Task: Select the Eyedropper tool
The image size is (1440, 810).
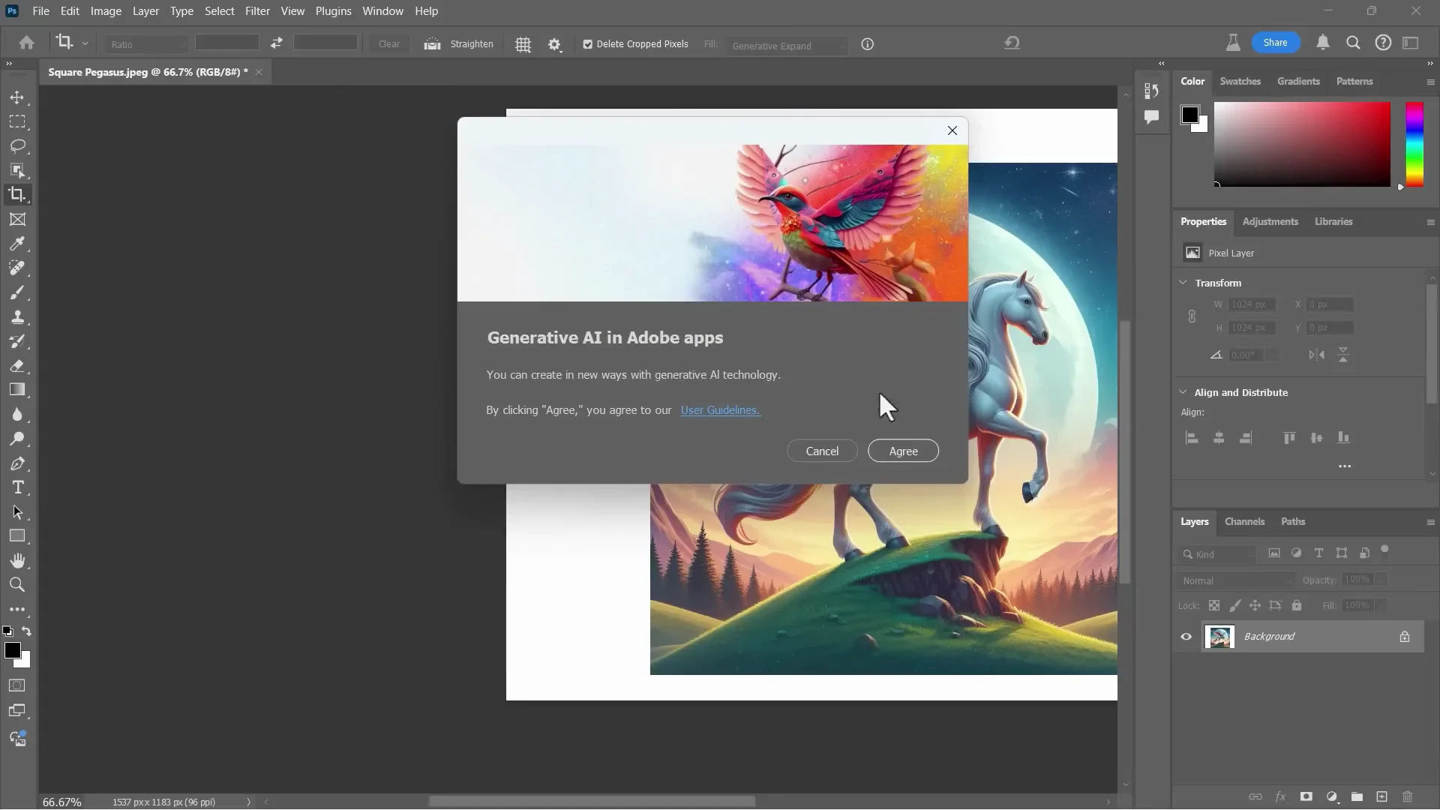Action: (x=18, y=243)
